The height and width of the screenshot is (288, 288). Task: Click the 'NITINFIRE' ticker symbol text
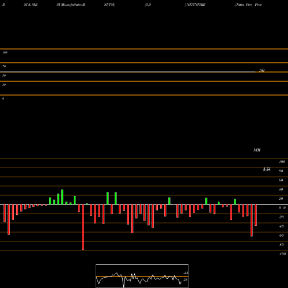(196, 5)
